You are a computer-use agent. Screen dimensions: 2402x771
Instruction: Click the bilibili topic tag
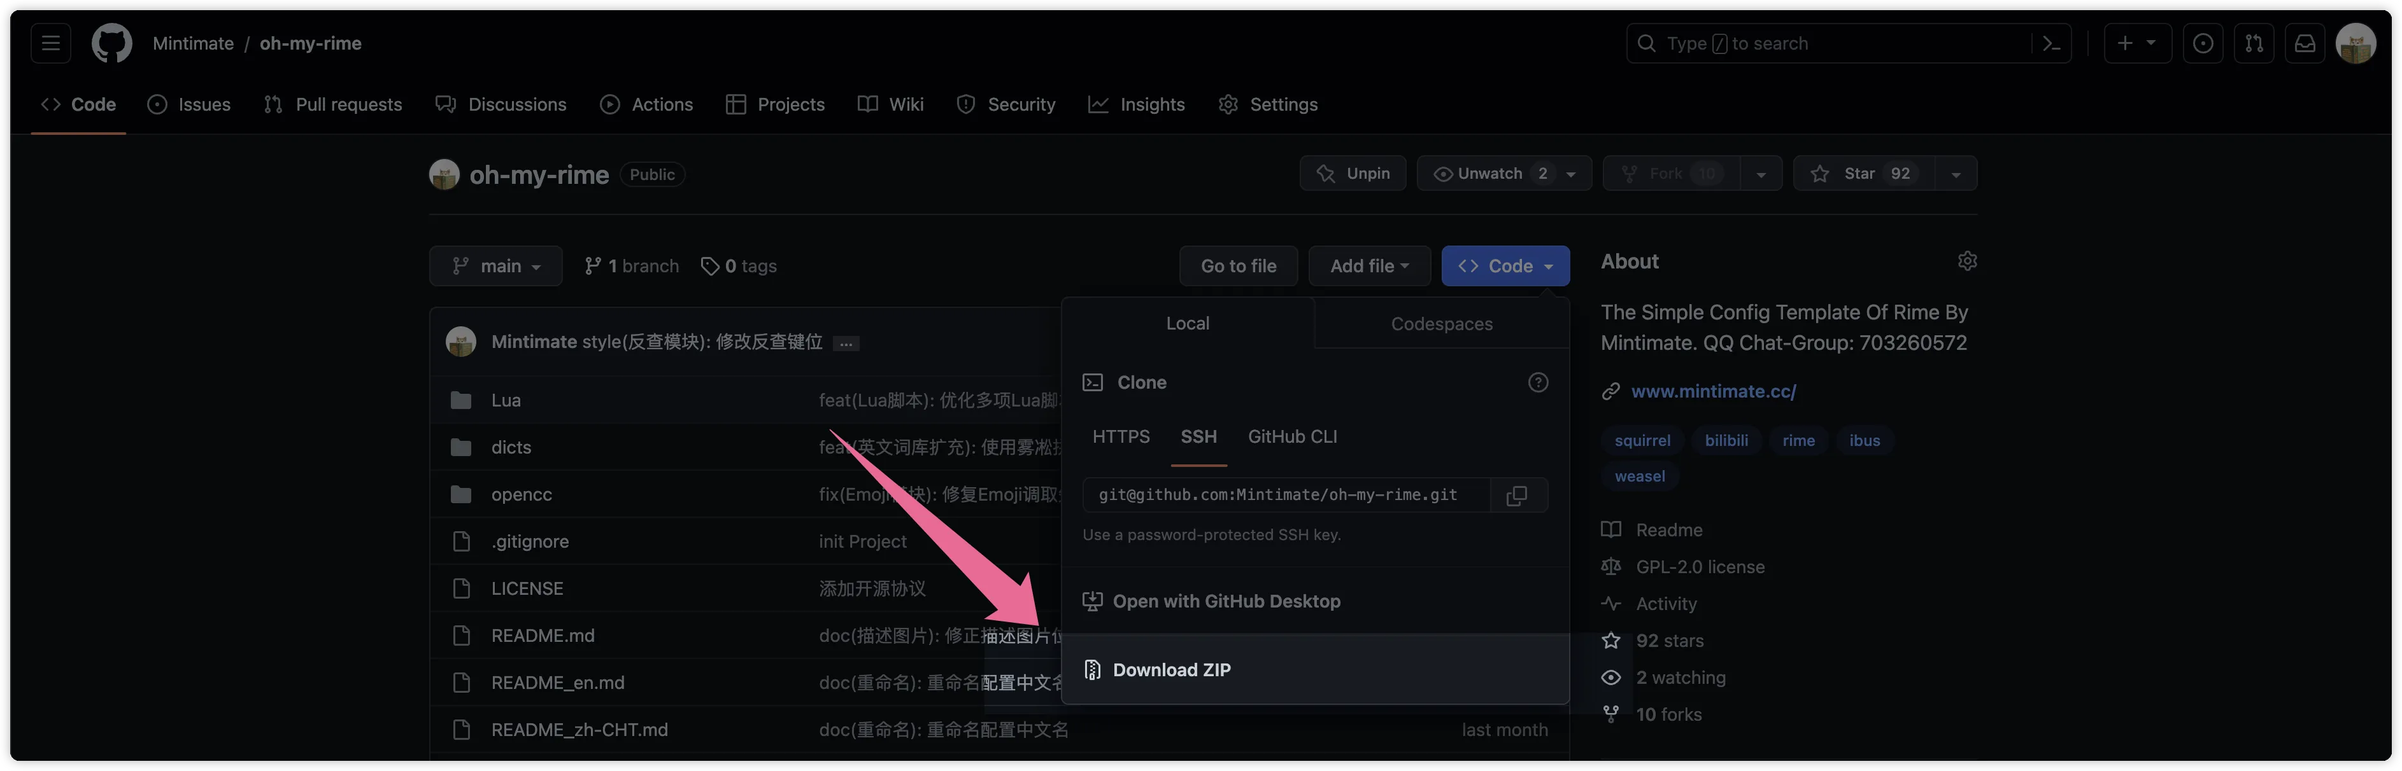point(1726,440)
